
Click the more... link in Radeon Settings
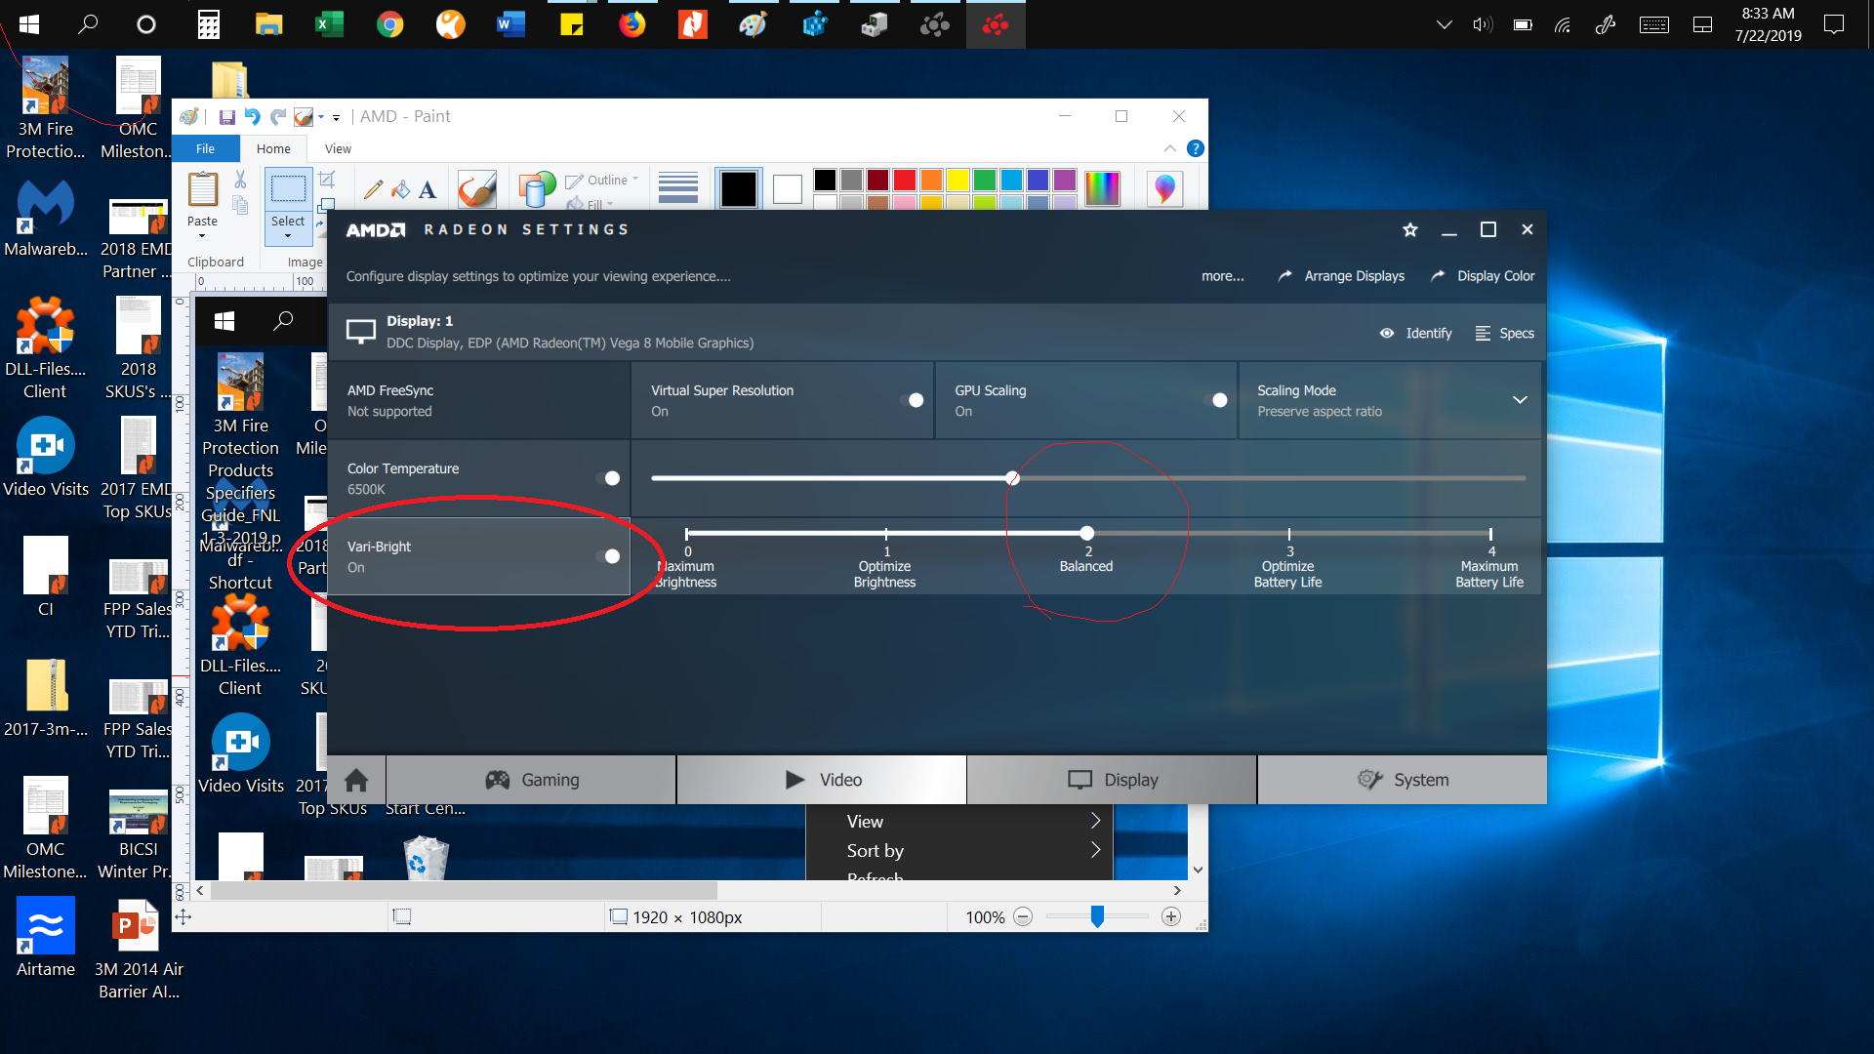click(1222, 276)
